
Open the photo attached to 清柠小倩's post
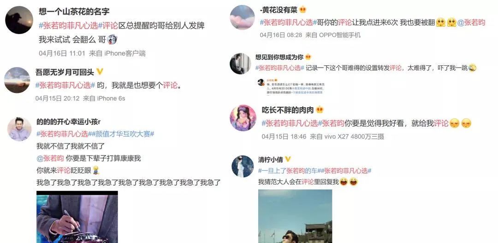(x=295, y=216)
